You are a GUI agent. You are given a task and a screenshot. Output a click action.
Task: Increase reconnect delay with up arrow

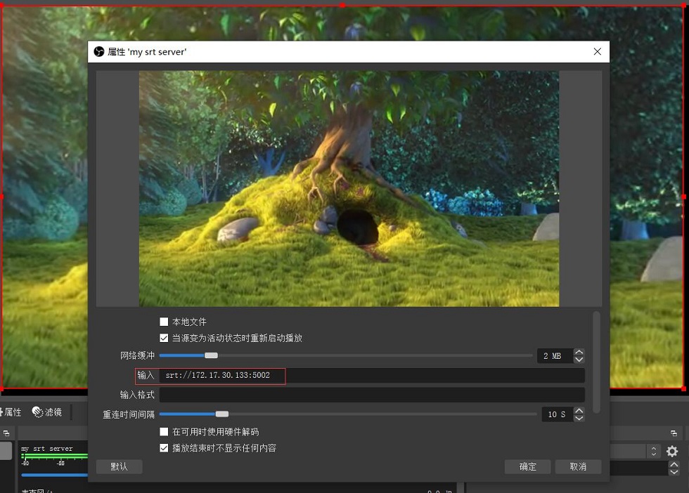(579, 410)
